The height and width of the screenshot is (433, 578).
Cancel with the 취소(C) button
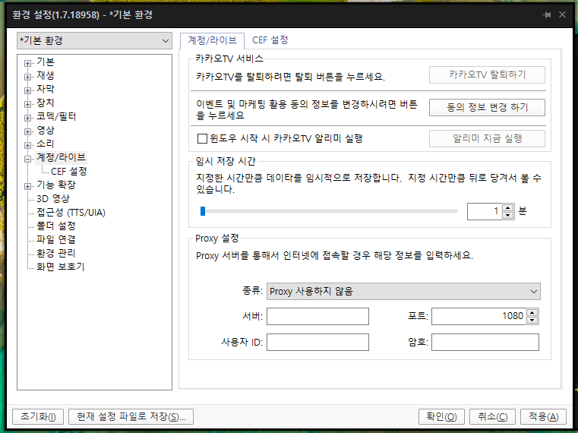pos(492,417)
